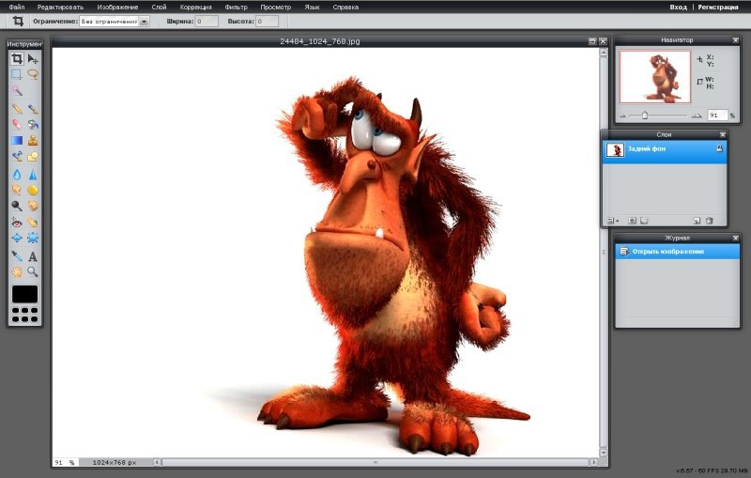
Task: Select the Brush tool
Action: pyautogui.click(x=33, y=109)
